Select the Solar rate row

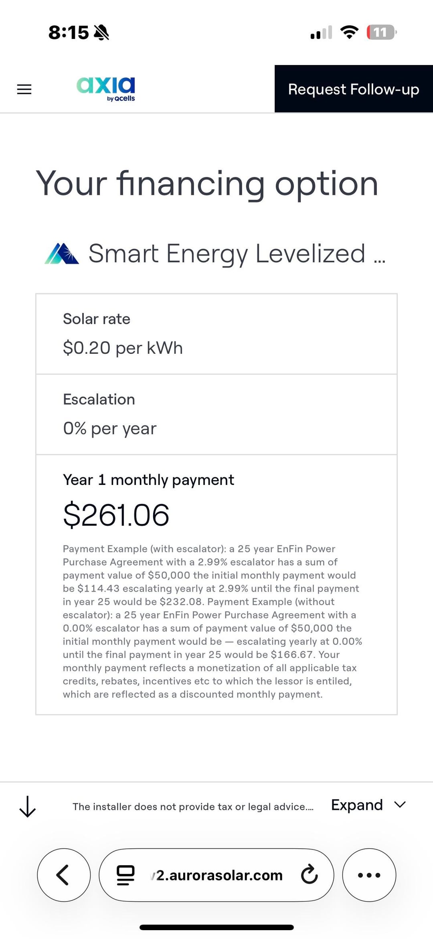tap(216, 334)
